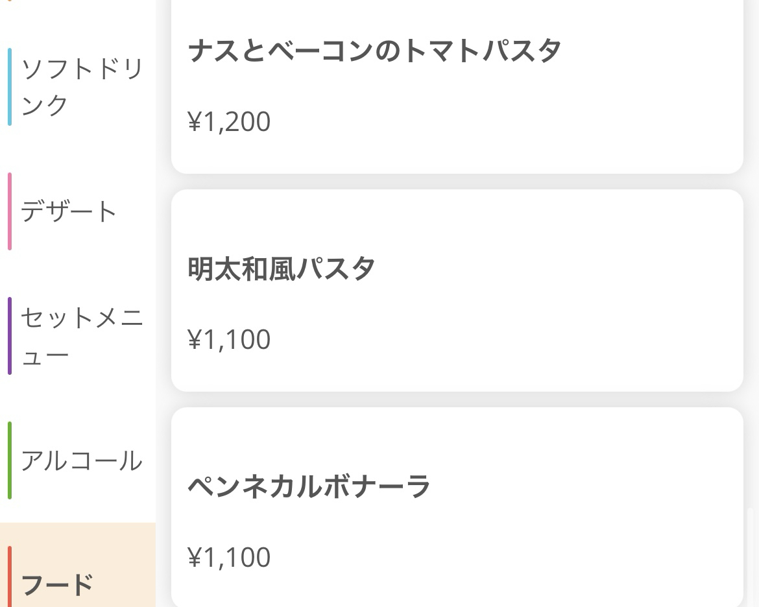Click the green bar beside アルコール

10,460
